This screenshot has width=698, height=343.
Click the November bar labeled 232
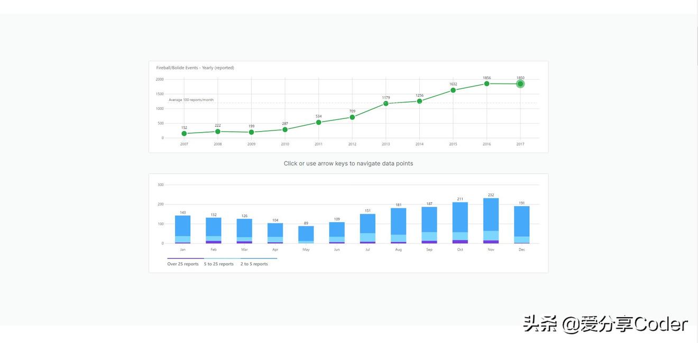click(x=491, y=219)
